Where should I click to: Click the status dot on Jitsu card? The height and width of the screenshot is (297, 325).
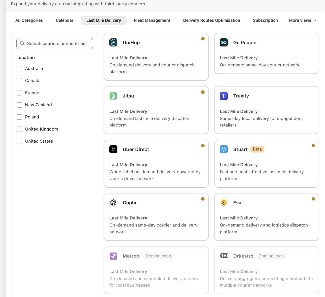[203, 92]
